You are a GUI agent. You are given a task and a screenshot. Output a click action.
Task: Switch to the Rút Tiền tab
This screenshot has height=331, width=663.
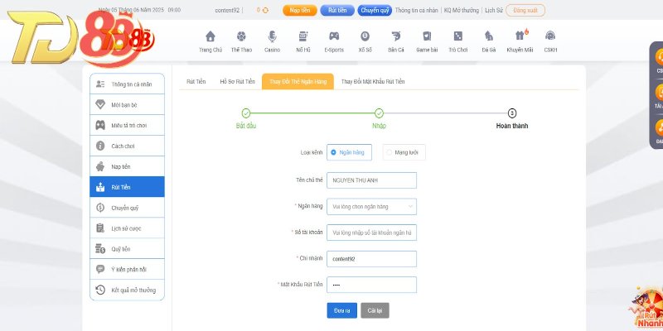tap(196, 81)
